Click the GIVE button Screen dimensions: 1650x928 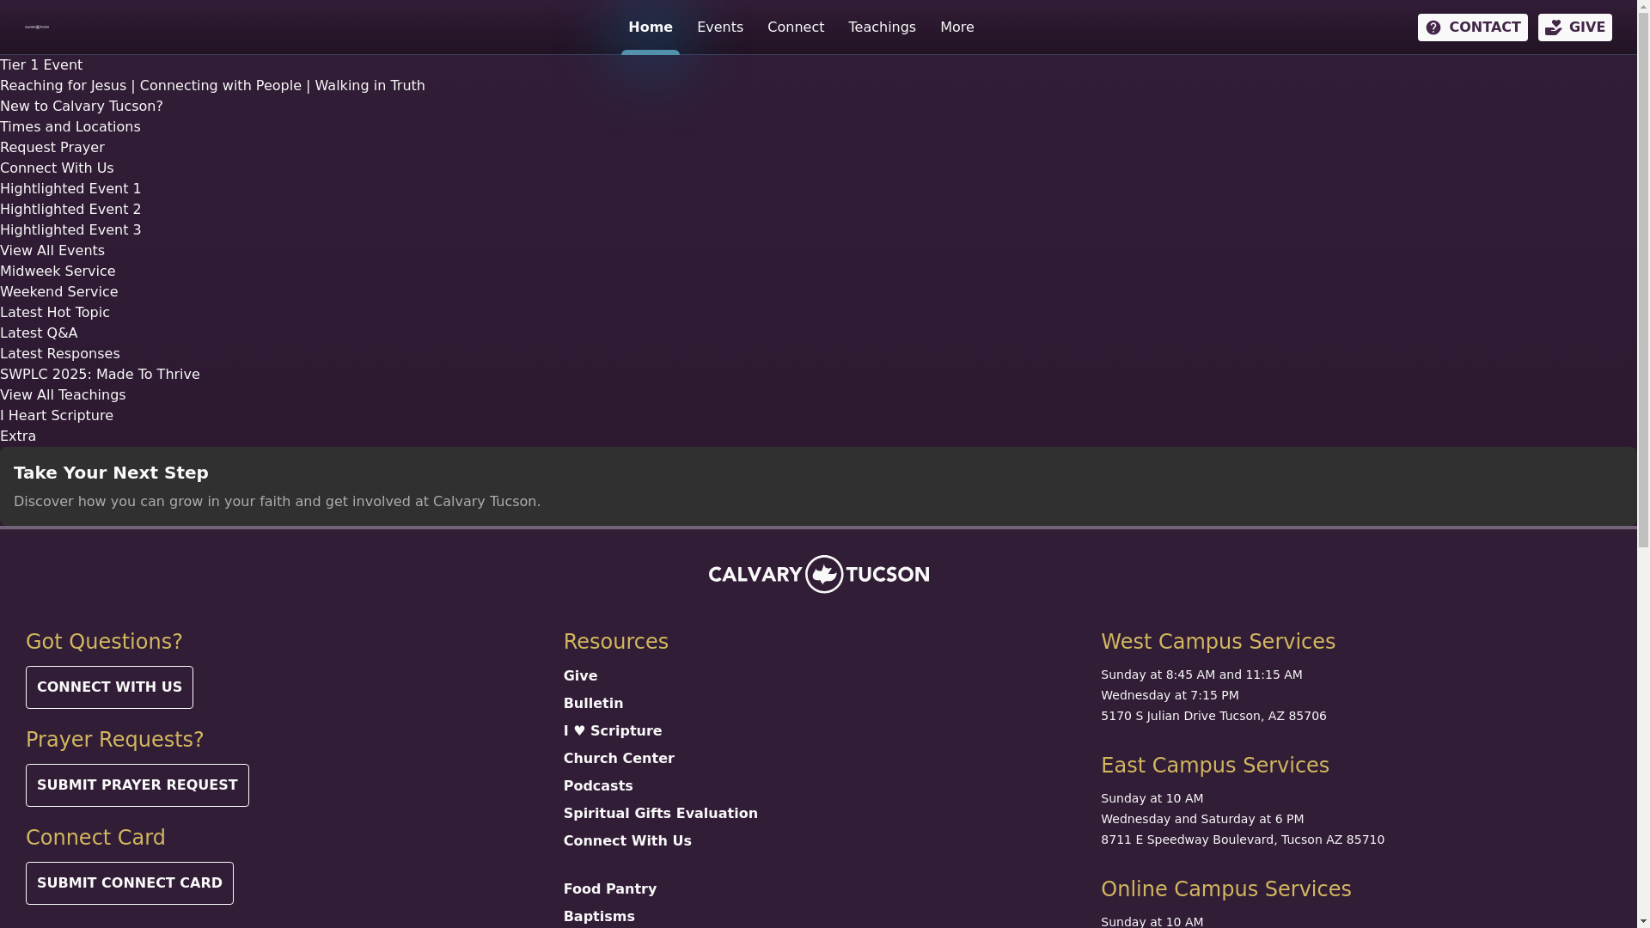[1575, 27]
